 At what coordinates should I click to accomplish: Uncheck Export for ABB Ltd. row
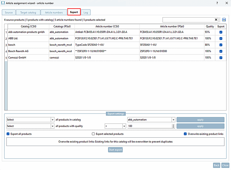tap(221, 38)
